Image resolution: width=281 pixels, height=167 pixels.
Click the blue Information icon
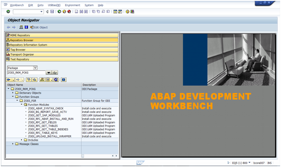pyautogui.click(x=26, y=27)
